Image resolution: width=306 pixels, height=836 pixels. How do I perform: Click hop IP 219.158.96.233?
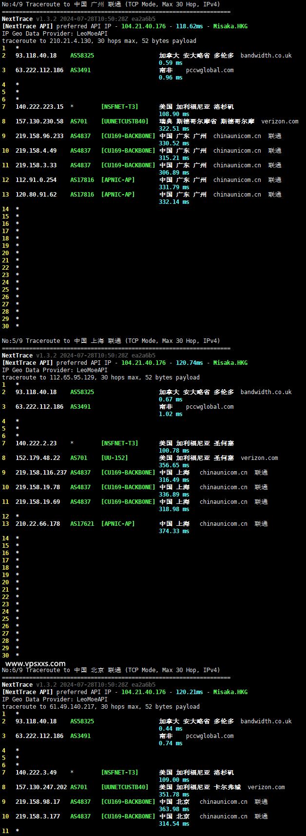click(x=39, y=136)
